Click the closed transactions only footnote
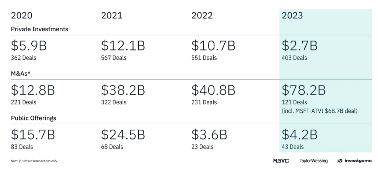This screenshot has width=378, height=169. 34,161
